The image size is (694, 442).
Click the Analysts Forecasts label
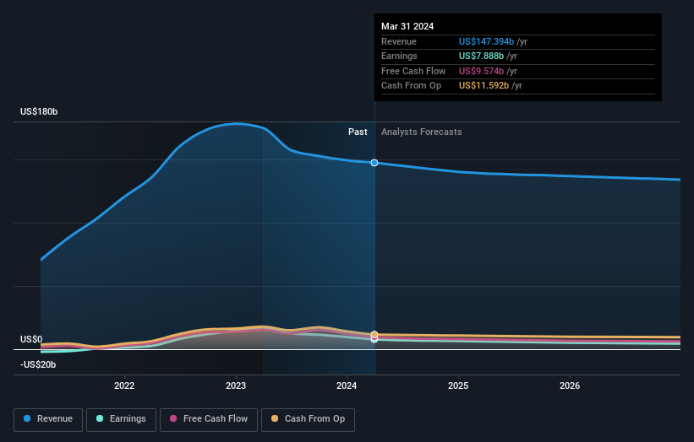point(421,132)
